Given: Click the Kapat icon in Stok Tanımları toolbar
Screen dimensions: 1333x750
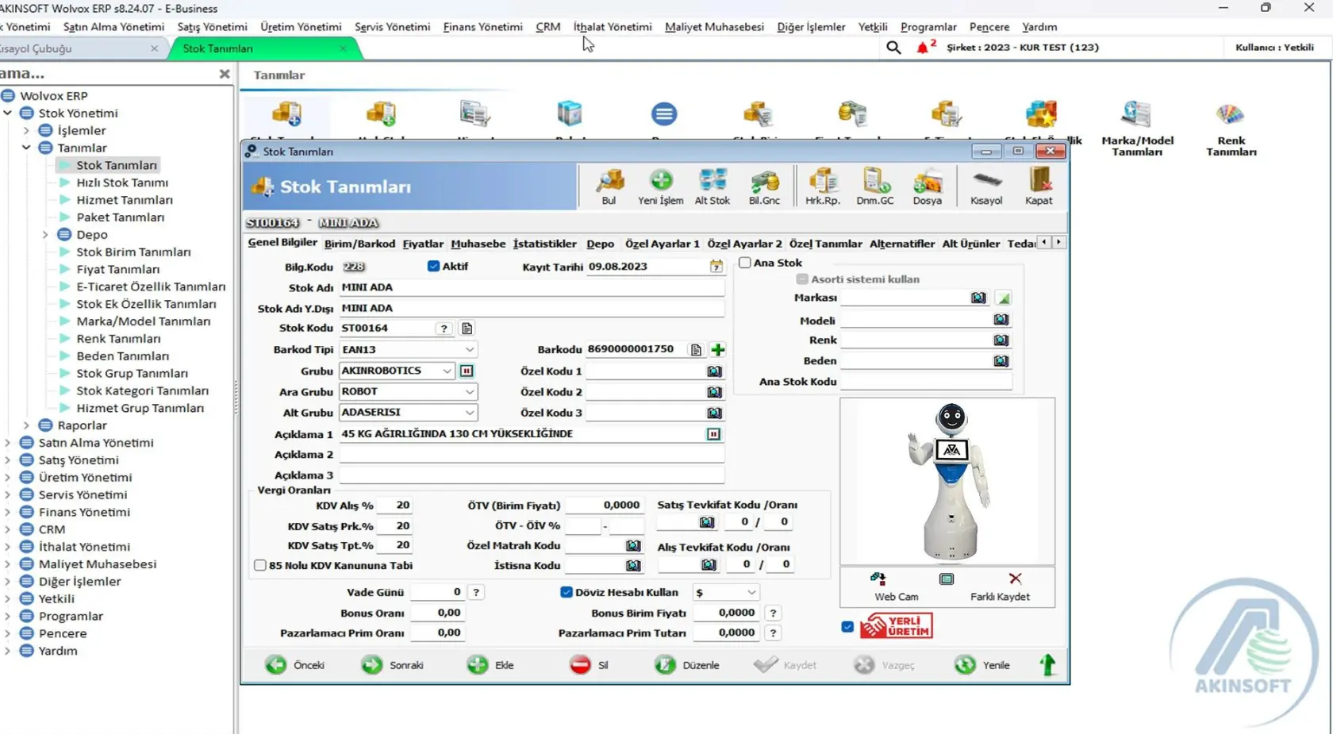Looking at the screenshot, I should pos(1039,187).
